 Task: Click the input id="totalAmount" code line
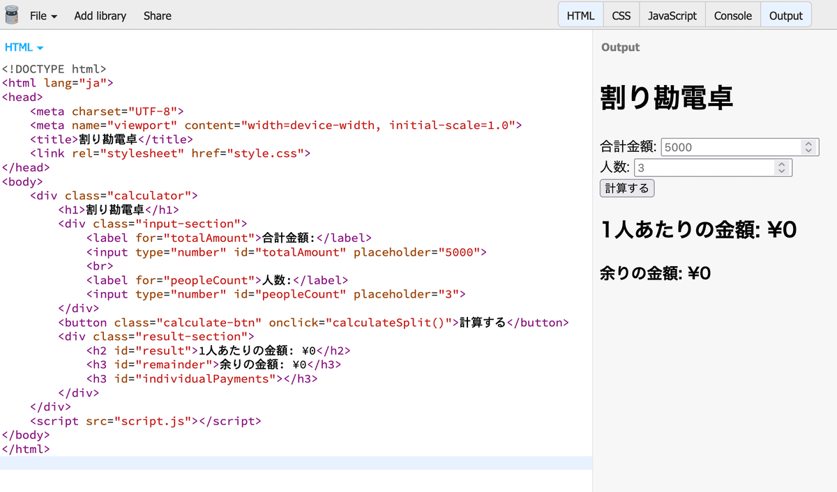click(x=286, y=252)
